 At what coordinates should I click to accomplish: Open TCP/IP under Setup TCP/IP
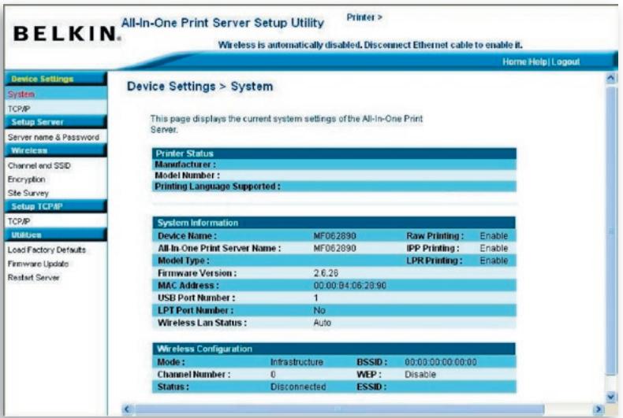(x=19, y=221)
